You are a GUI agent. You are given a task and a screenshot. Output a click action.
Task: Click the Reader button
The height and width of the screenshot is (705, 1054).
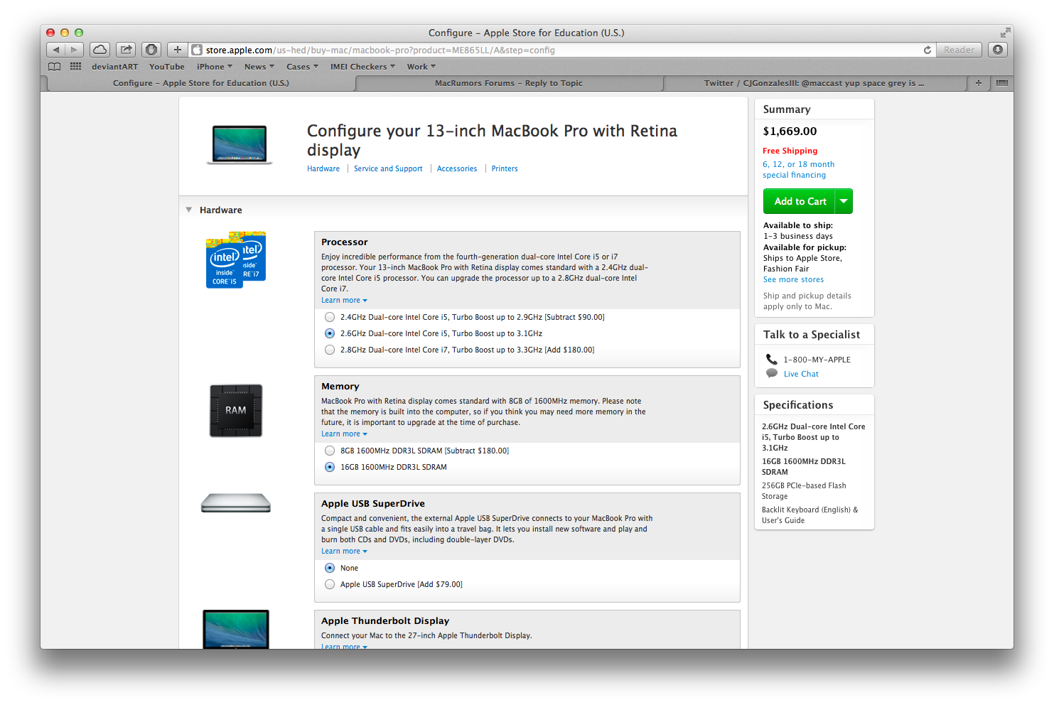click(959, 50)
